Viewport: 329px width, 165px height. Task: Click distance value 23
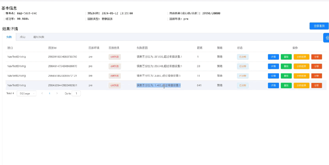198,66
